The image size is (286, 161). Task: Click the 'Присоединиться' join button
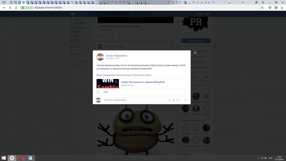point(196,41)
